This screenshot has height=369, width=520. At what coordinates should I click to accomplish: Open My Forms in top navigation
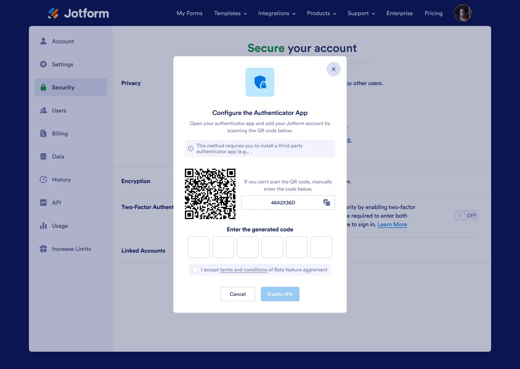[190, 13]
